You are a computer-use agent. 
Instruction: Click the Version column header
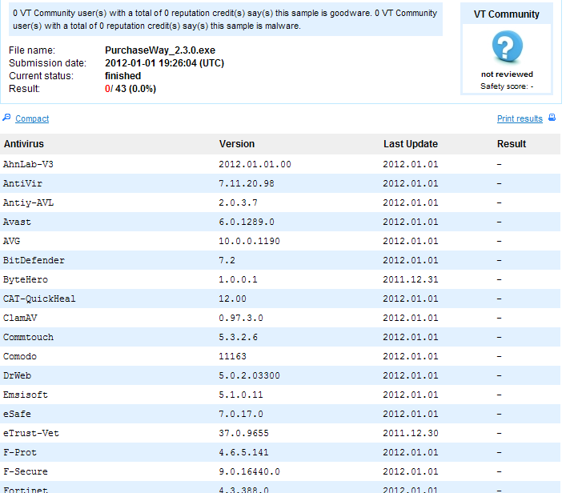[x=236, y=144]
